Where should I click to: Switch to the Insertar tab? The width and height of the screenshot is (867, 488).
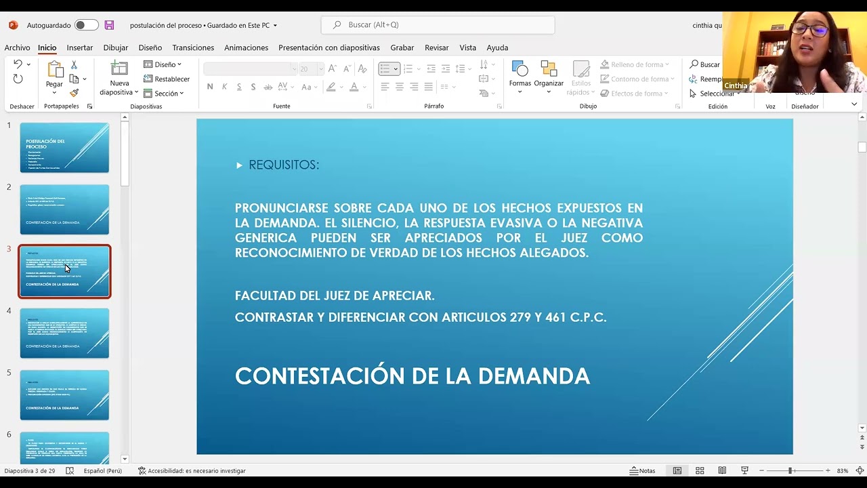tap(80, 47)
